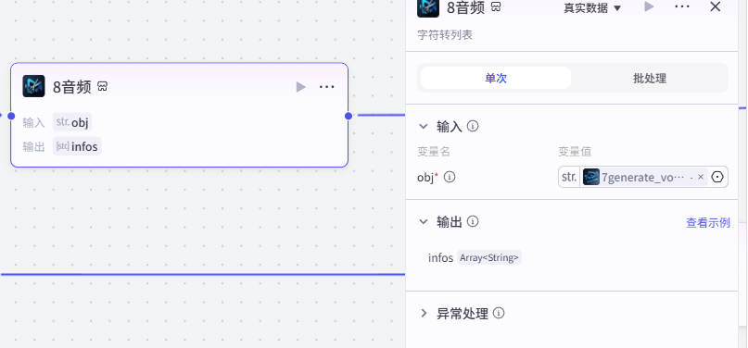Select the infos output tag on canvas node
The height and width of the screenshot is (348, 748).
(77, 146)
